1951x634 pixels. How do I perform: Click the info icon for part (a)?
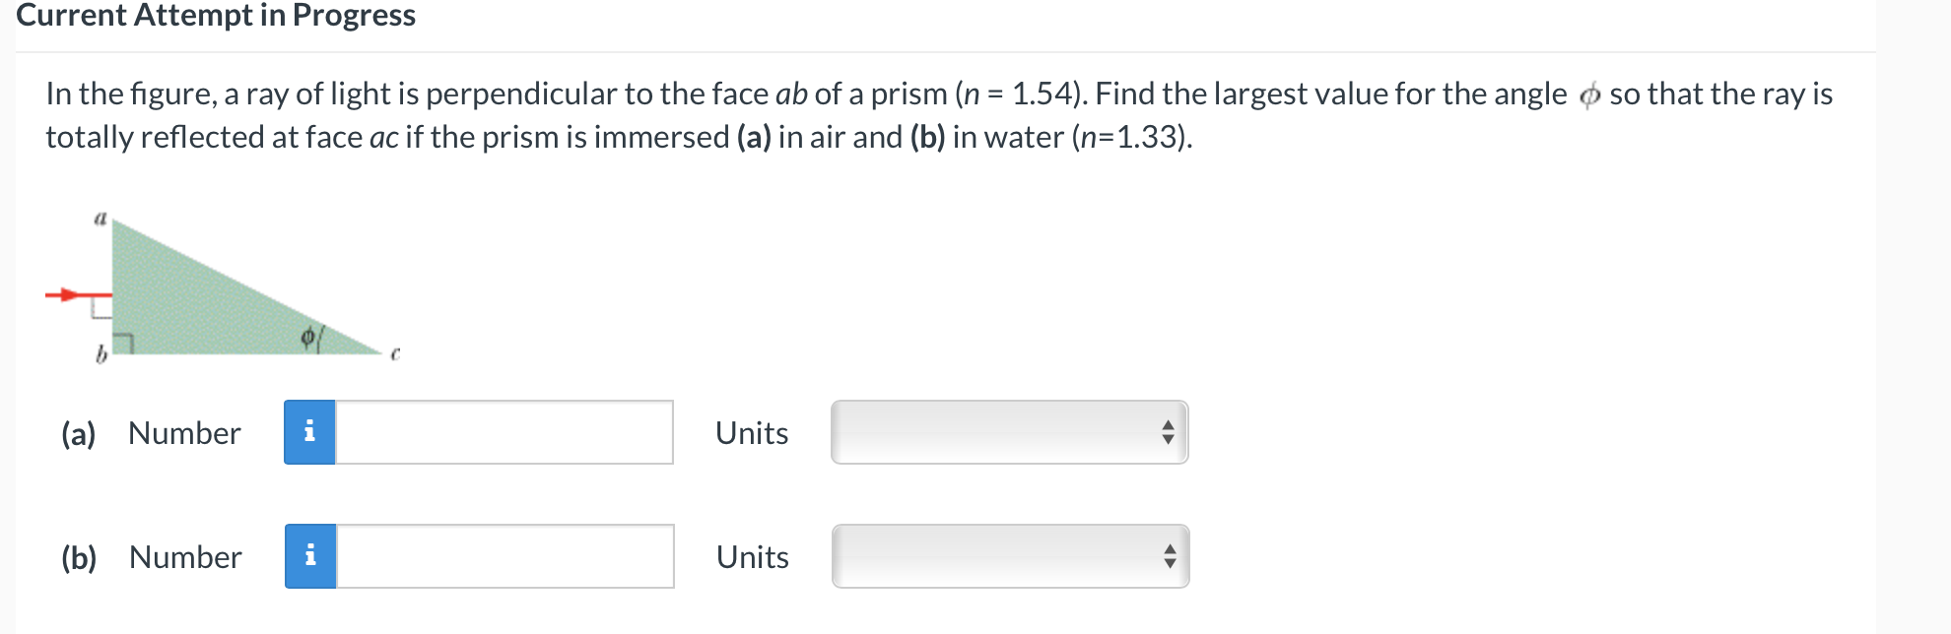309,432
